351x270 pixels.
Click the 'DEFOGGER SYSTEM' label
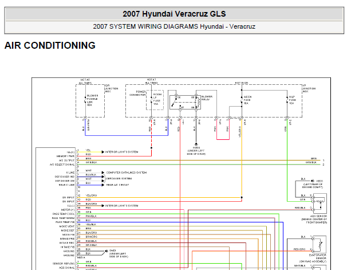[x=119, y=179]
